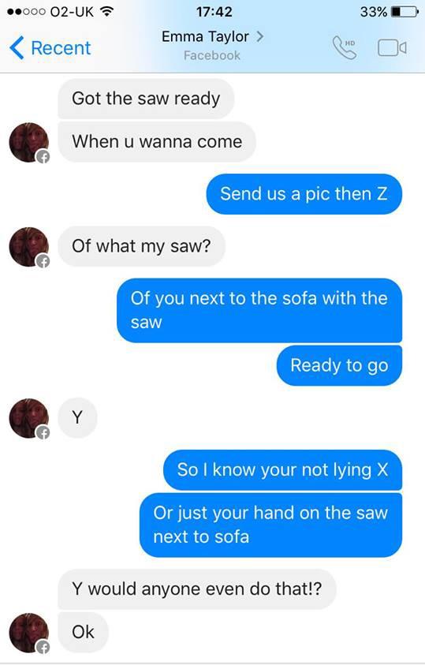
Task: Tap the 'So I know your not lying X' bubble
Action: [x=282, y=470]
